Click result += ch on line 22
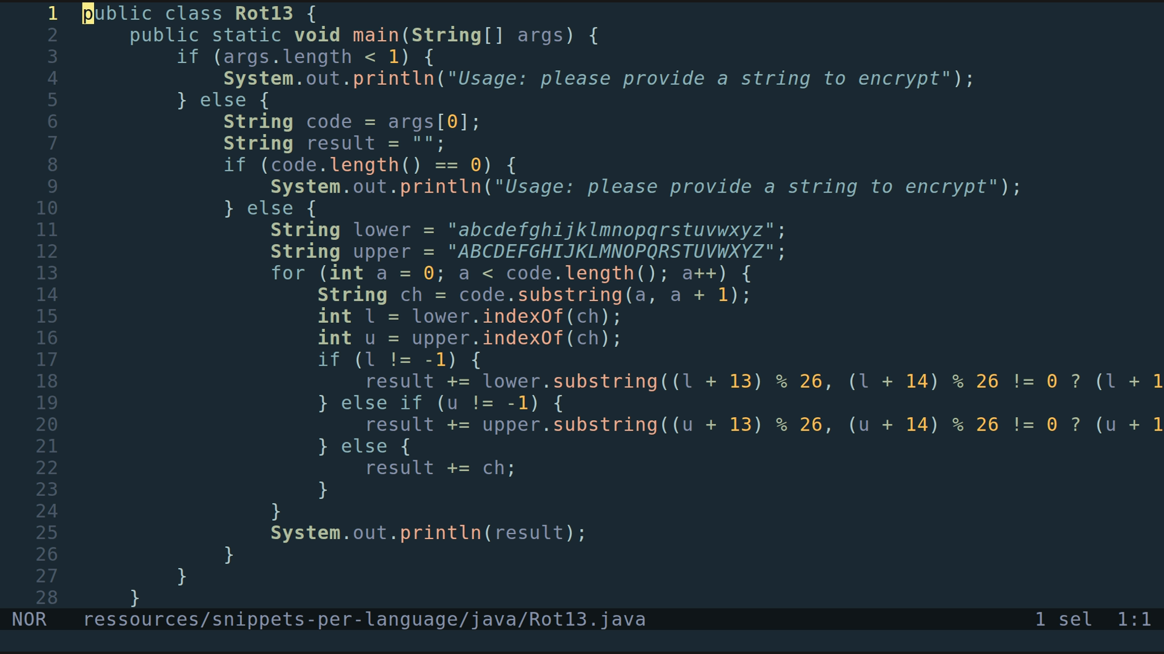Image resolution: width=1164 pixels, height=654 pixels. (440, 467)
